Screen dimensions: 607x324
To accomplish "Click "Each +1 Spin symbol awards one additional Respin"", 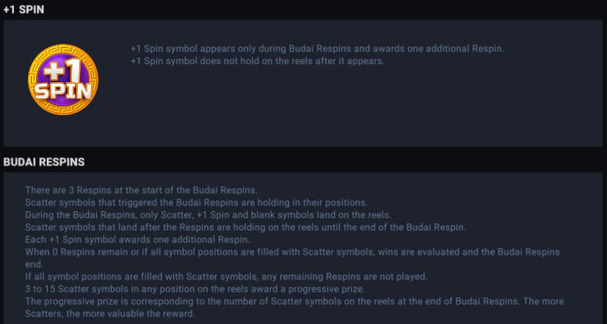I will [137, 240].
